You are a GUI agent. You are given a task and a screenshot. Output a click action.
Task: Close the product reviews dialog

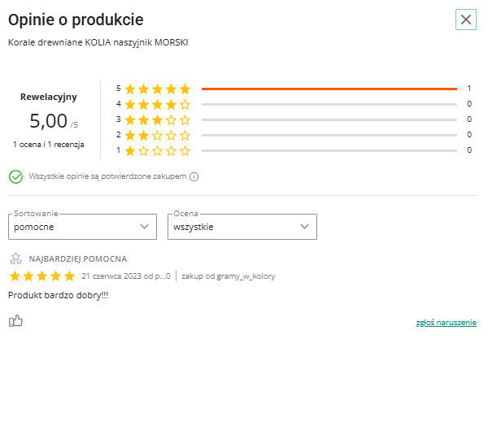tap(466, 20)
